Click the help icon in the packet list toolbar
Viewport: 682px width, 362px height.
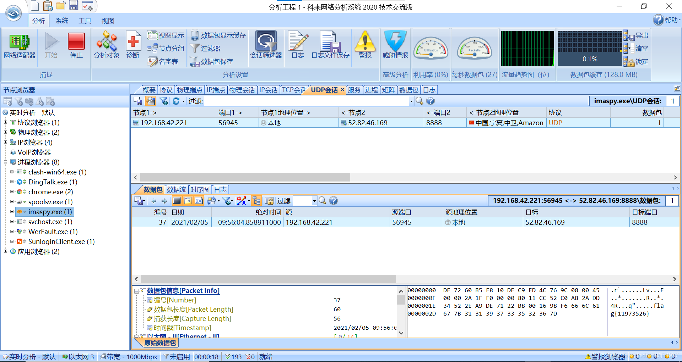tap(333, 201)
